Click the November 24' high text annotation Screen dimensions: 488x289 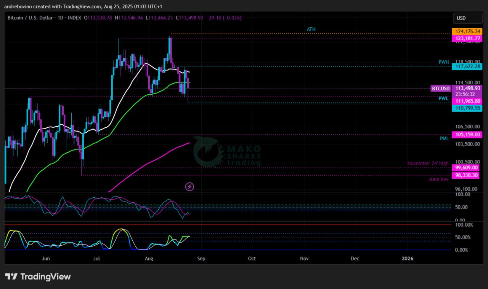pyautogui.click(x=428, y=164)
